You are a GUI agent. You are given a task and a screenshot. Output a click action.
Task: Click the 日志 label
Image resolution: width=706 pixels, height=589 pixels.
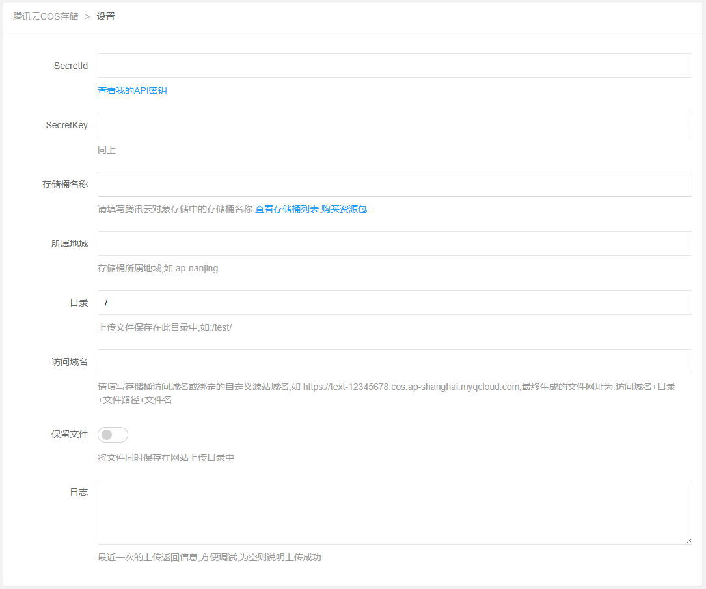coord(79,492)
